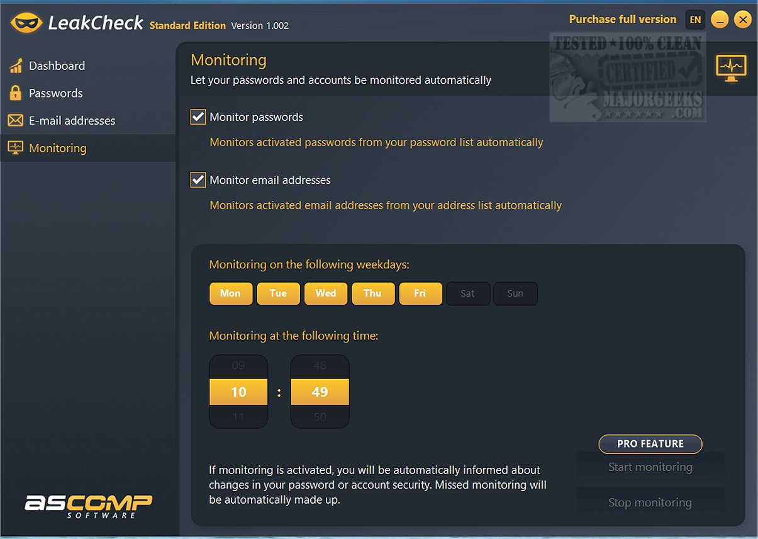Click 'Monitoring at the following time:' label
Viewport: 758px width, 539px height.
[x=293, y=336]
